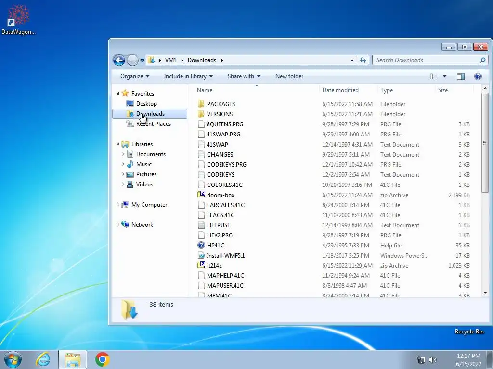Expand the My Computer node
This screenshot has height=369, width=493.
(x=118, y=205)
